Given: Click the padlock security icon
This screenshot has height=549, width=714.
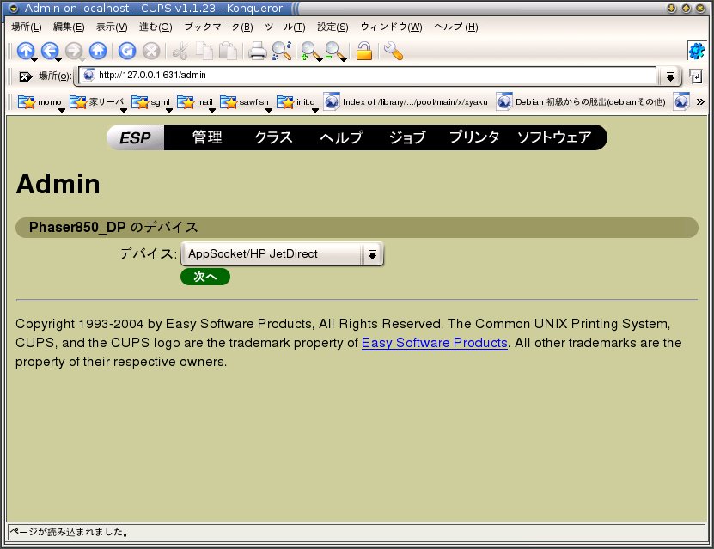Looking at the screenshot, I should coord(363,51).
